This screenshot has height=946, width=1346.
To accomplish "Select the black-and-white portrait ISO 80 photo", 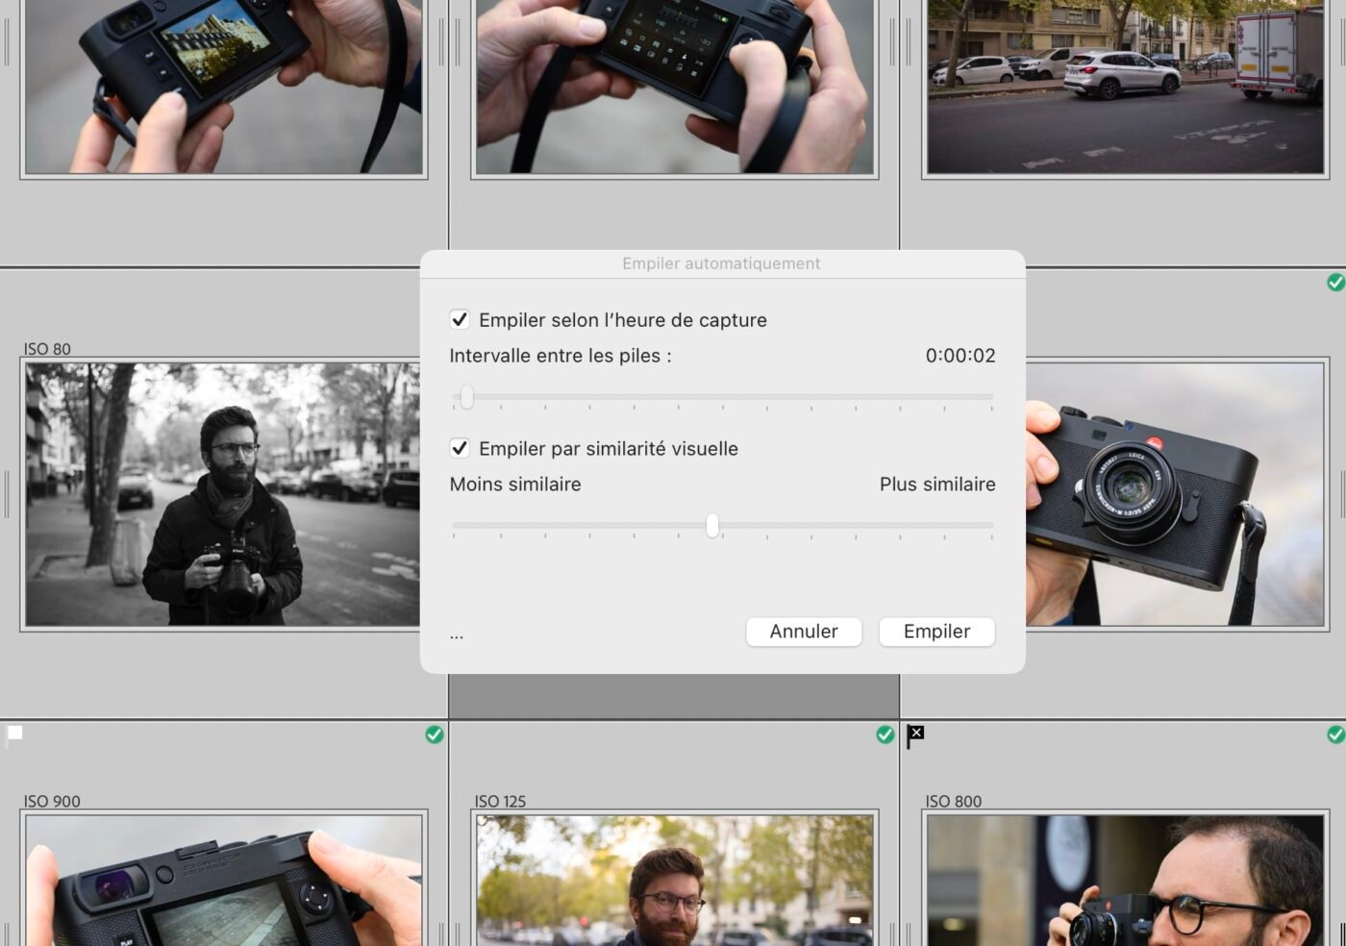I will 222,494.
